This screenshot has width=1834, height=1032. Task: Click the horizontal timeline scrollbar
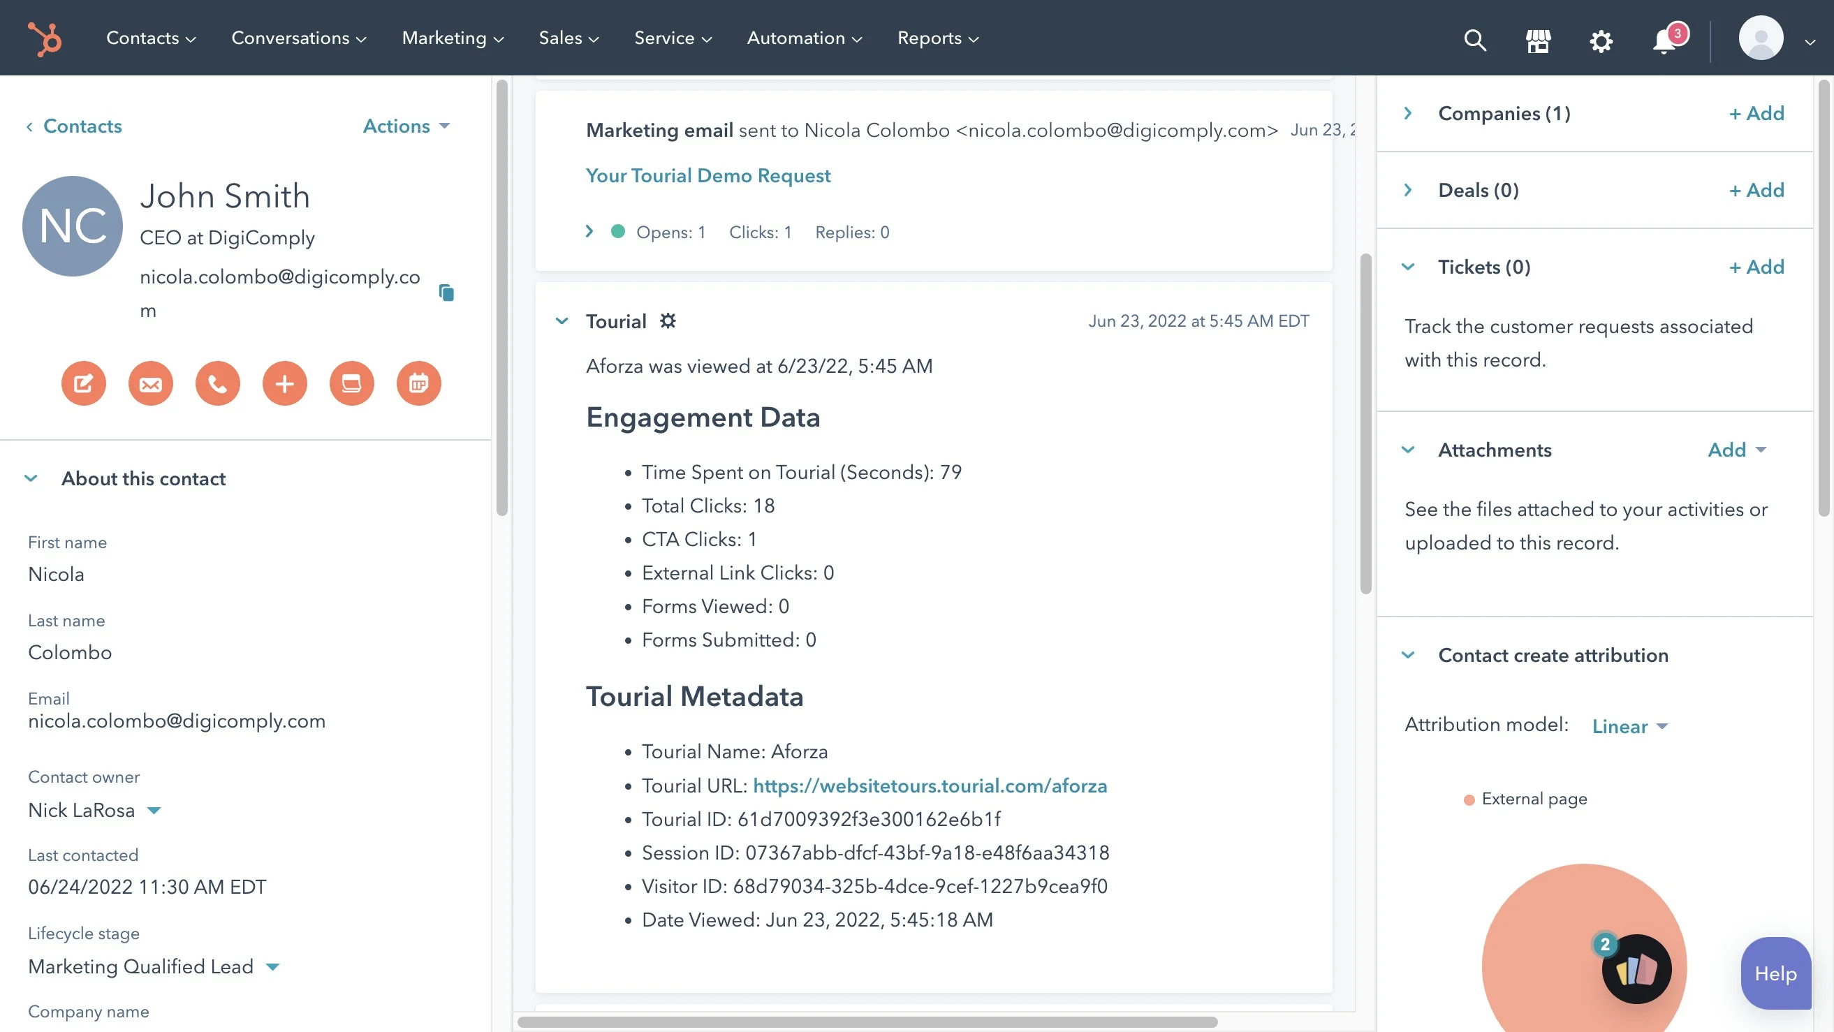[867, 1022]
